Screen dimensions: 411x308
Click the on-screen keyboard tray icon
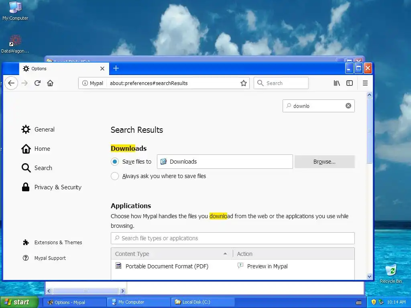[359, 302]
